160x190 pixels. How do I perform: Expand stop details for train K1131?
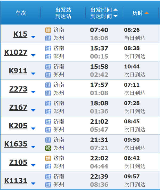[x=33, y=184]
